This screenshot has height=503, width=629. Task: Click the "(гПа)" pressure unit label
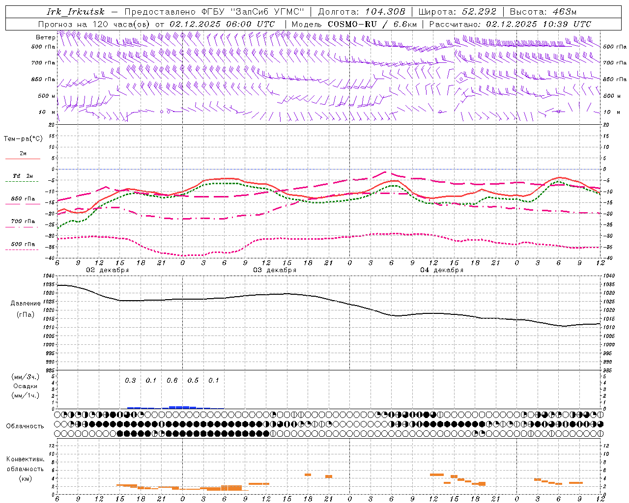[x=26, y=315]
